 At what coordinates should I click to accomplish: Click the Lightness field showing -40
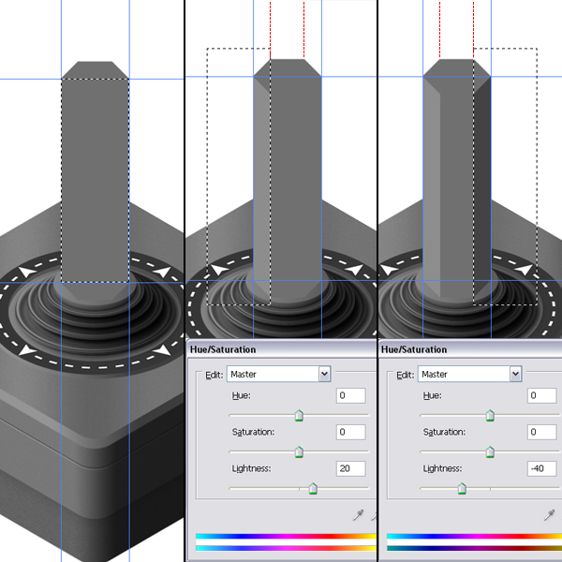pyautogui.click(x=541, y=467)
